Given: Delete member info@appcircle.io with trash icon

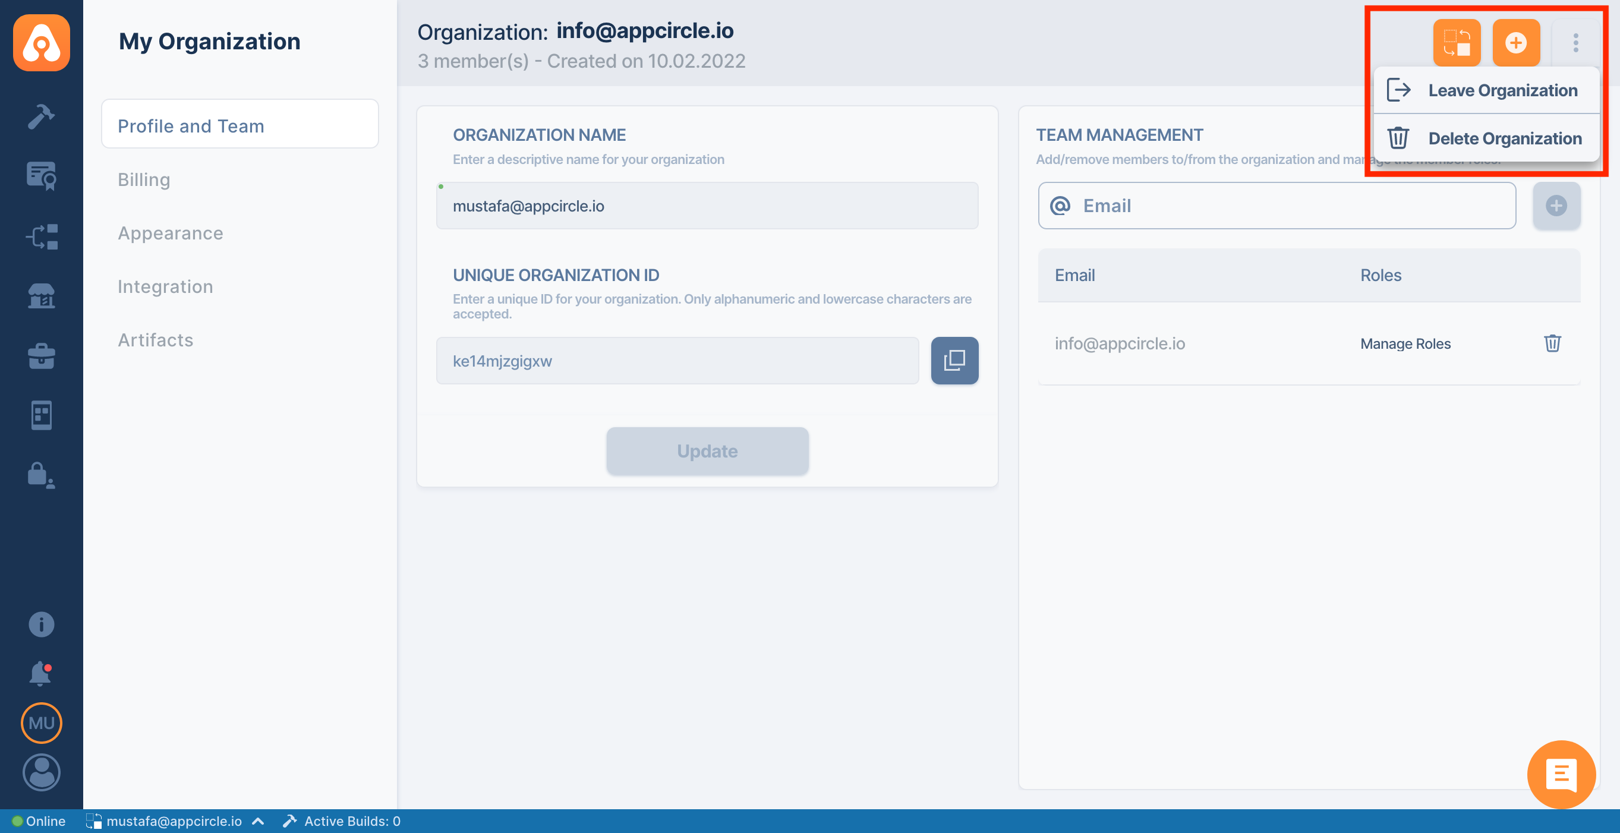Looking at the screenshot, I should pos(1552,343).
